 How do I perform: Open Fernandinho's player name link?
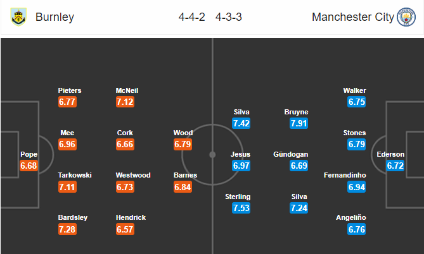pyautogui.click(x=345, y=175)
